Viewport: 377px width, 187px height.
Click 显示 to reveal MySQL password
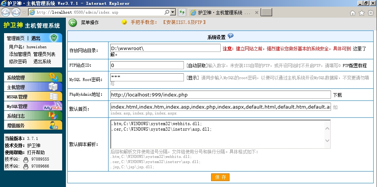pyautogui.click(x=193, y=78)
